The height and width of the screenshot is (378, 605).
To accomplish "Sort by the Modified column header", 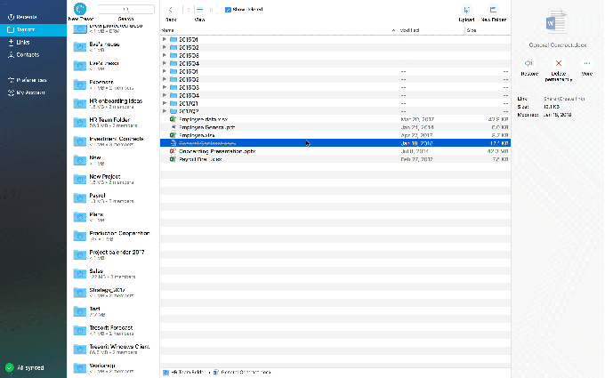I will pyautogui.click(x=410, y=30).
